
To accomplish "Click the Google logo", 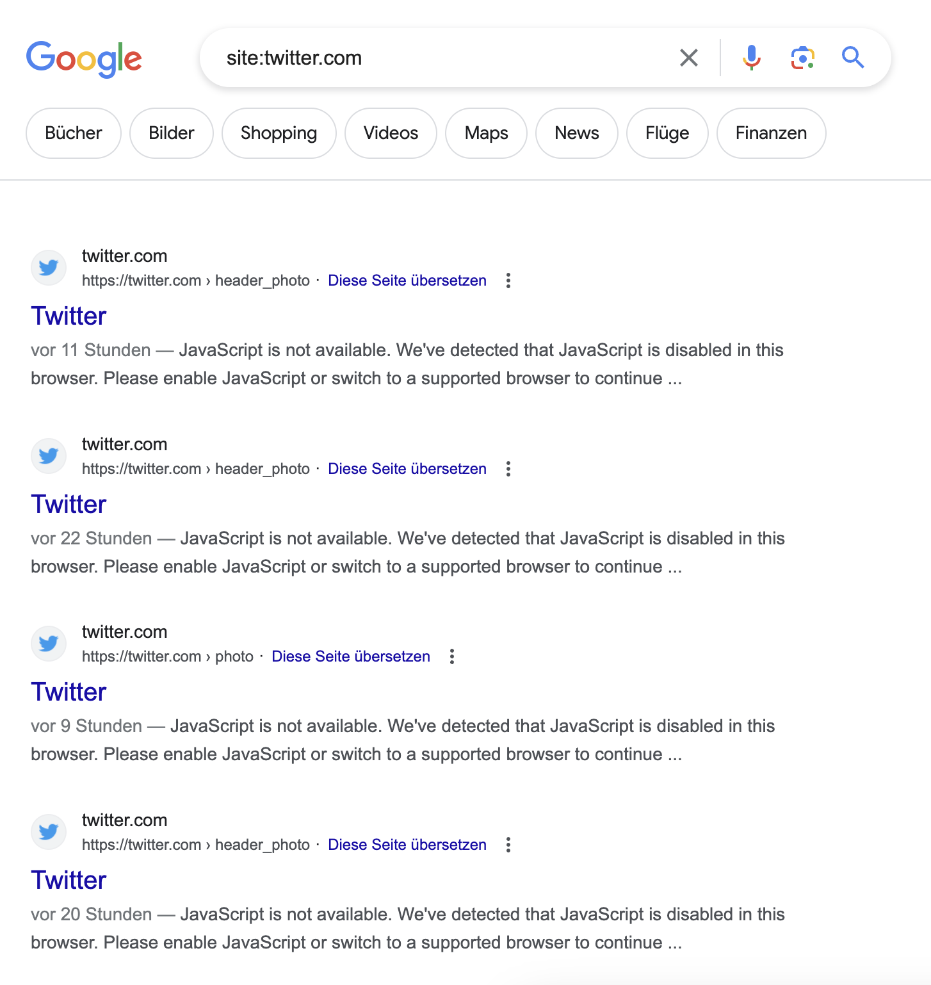I will 84,58.
